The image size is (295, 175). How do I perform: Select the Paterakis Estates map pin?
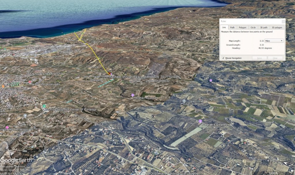(x=200, y=121)
